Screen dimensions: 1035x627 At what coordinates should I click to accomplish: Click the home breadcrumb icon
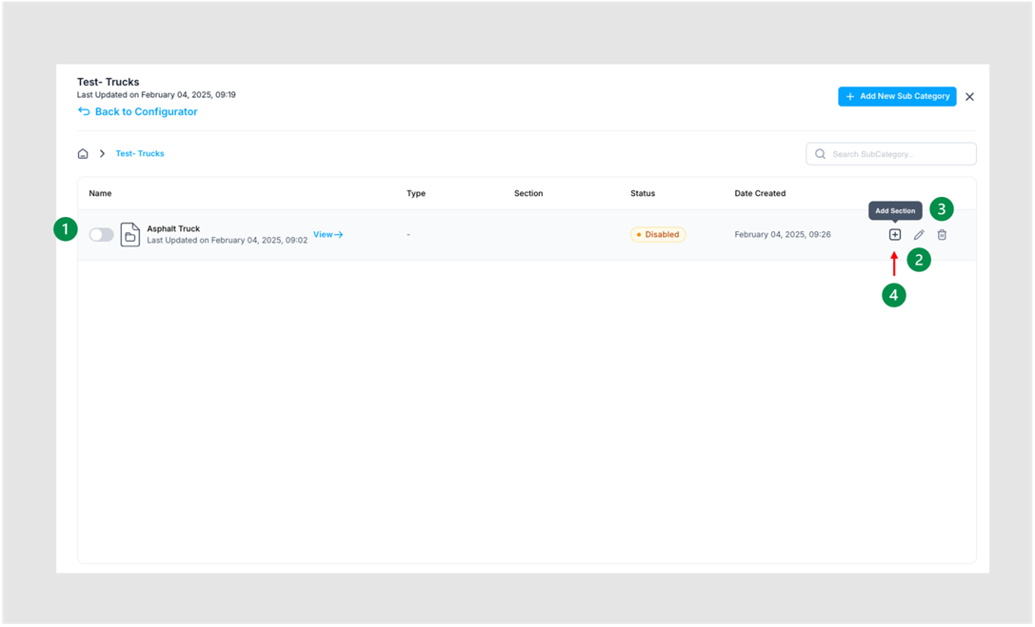(x=83, y=153)
